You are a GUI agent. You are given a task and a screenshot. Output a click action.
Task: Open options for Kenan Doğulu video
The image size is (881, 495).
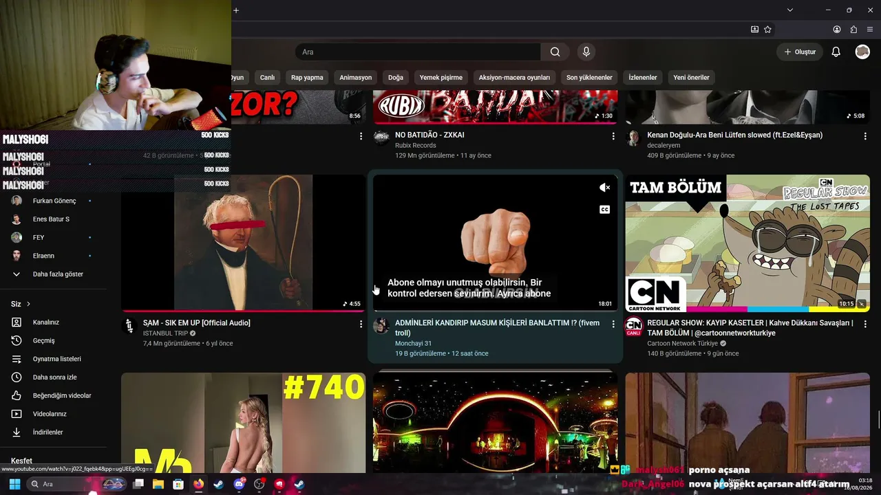(x=865, y=136)
